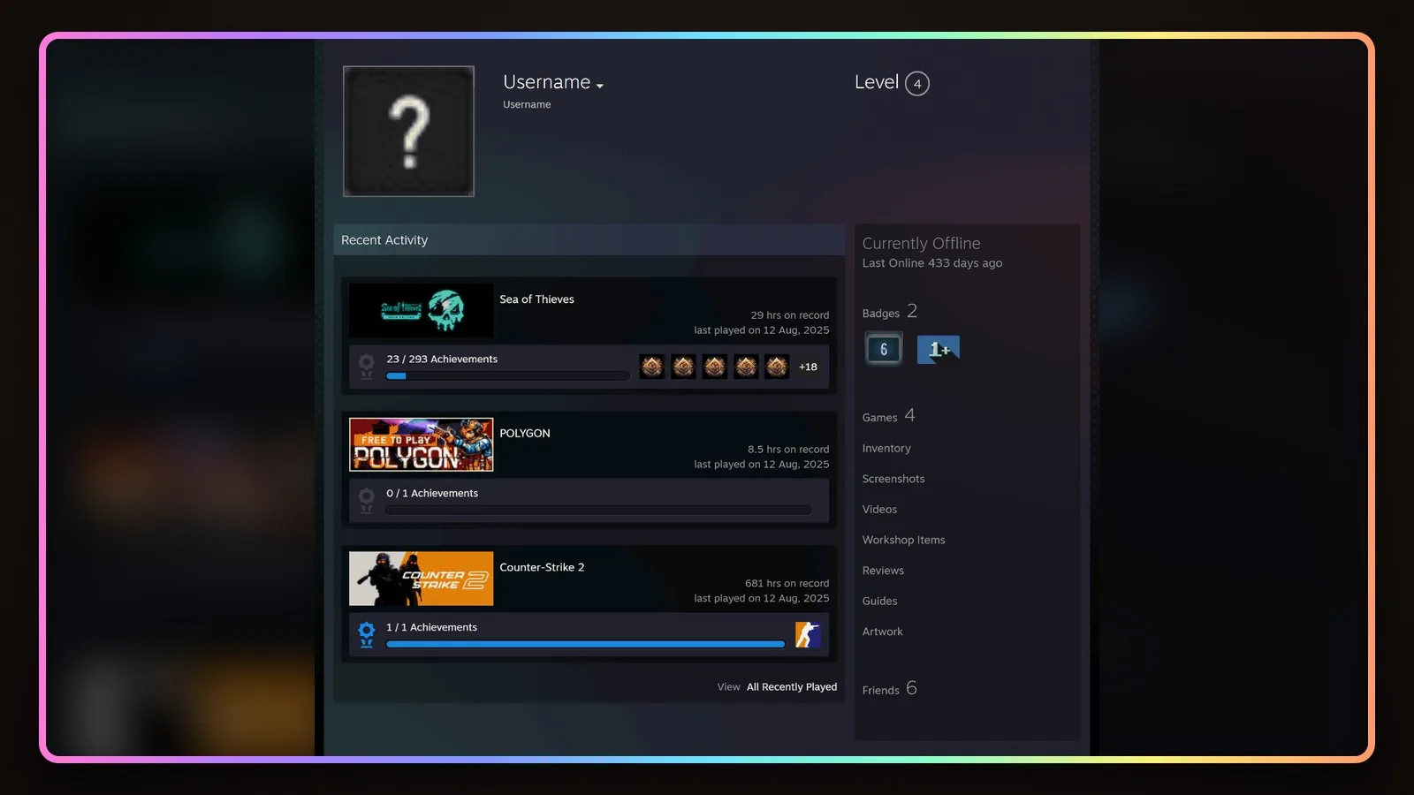Viewport: 1414px width, 795px height.
Task: Open the Artwork link
Action: click(x=882, y=632)
